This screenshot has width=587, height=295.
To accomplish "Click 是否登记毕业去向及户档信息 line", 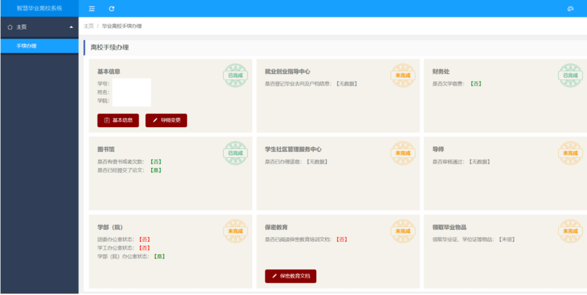I will [311, 84].
